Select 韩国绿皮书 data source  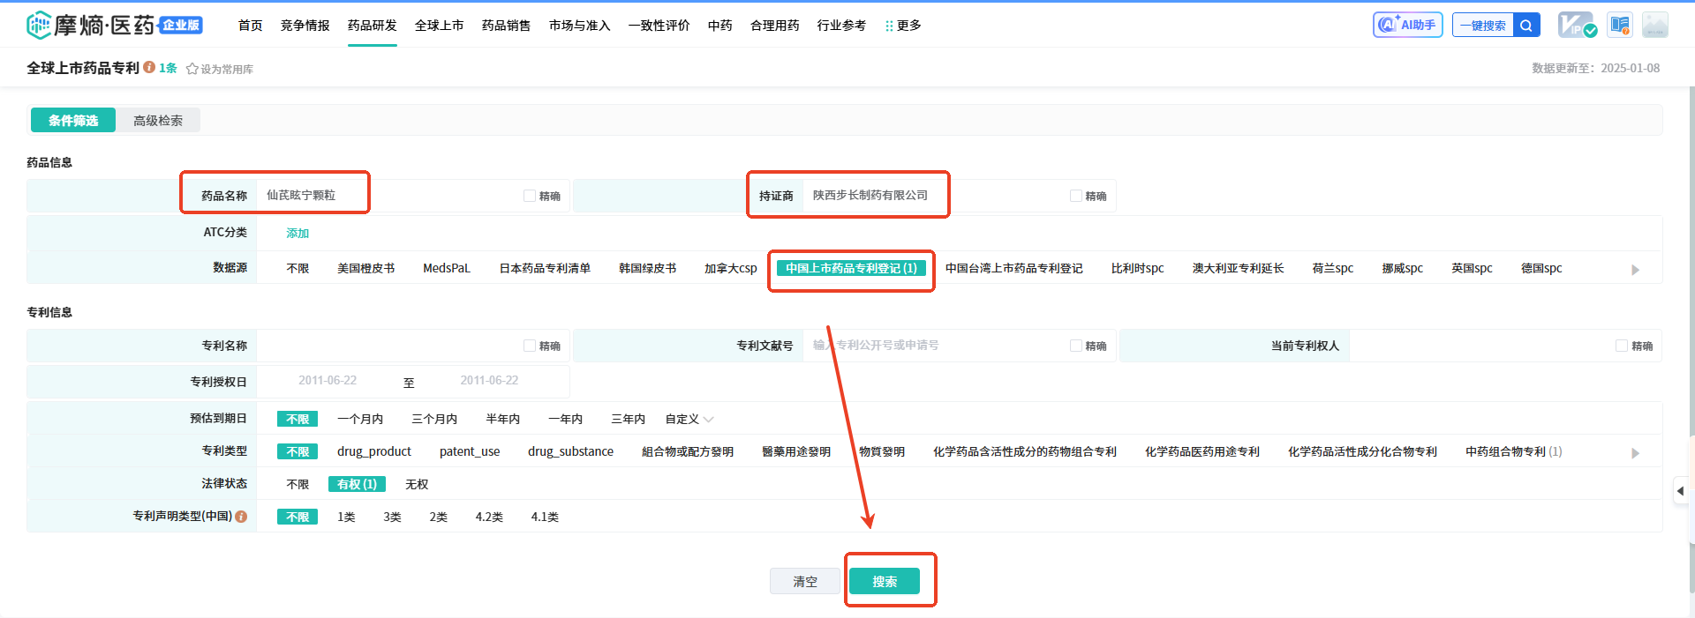(x=647, y=268)
